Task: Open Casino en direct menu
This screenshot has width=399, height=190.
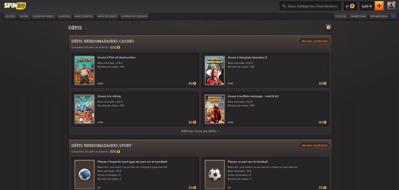Action: coord(43,16)
